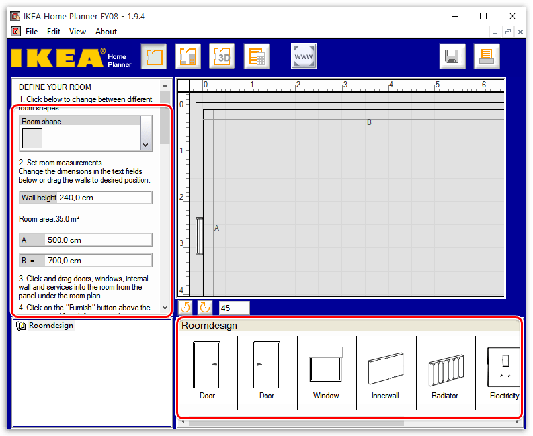Select the Roomdesign node in the tree
533x436 pixels.
click(51, 326)
